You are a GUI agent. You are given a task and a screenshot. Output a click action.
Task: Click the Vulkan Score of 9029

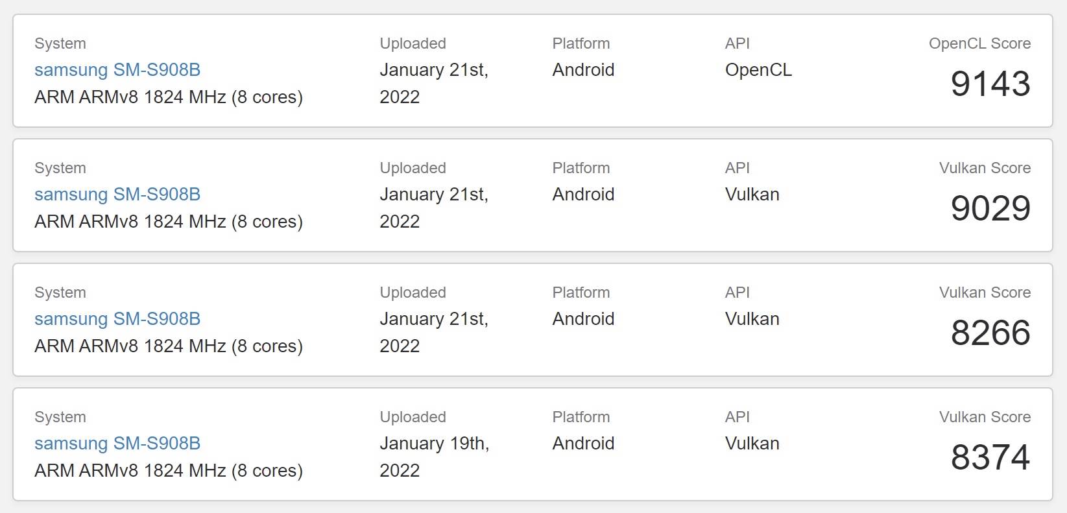point(989,208)
